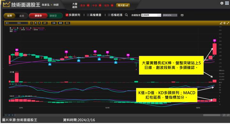Click the large red volume bar on the left
Viewport: 230px width, 124px height.
pyautogui.click(x=17, y=77)
